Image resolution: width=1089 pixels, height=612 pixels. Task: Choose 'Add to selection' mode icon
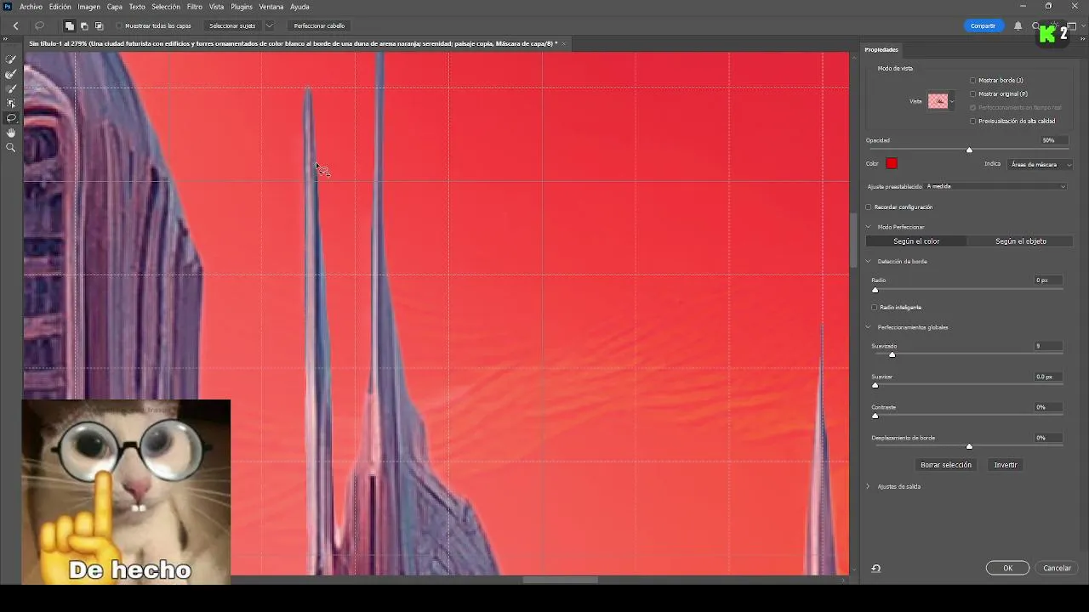(70, 26)
